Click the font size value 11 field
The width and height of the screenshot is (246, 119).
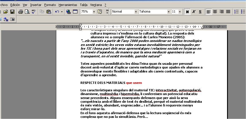(x=175, y=12)
